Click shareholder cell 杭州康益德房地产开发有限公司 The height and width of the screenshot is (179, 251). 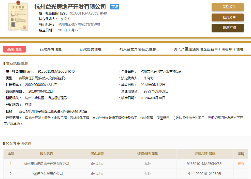(x=47, y=164)
